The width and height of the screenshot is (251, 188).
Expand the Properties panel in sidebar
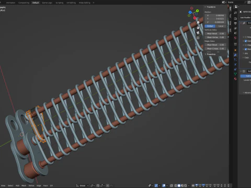pos(206,54)
